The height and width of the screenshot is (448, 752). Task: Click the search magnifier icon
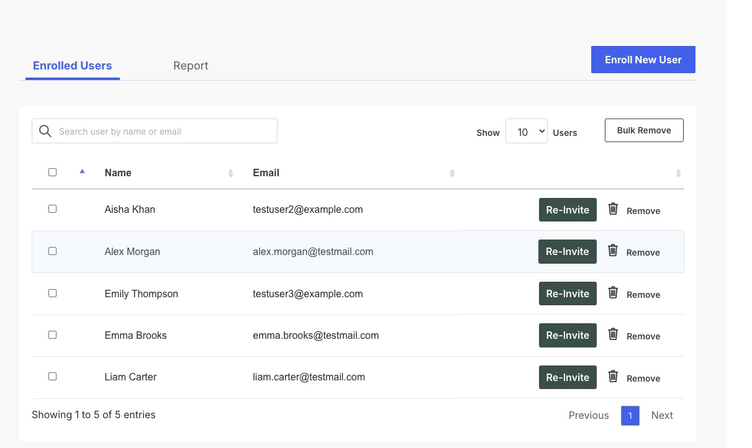pyautogui.click(x=45, y=131)
